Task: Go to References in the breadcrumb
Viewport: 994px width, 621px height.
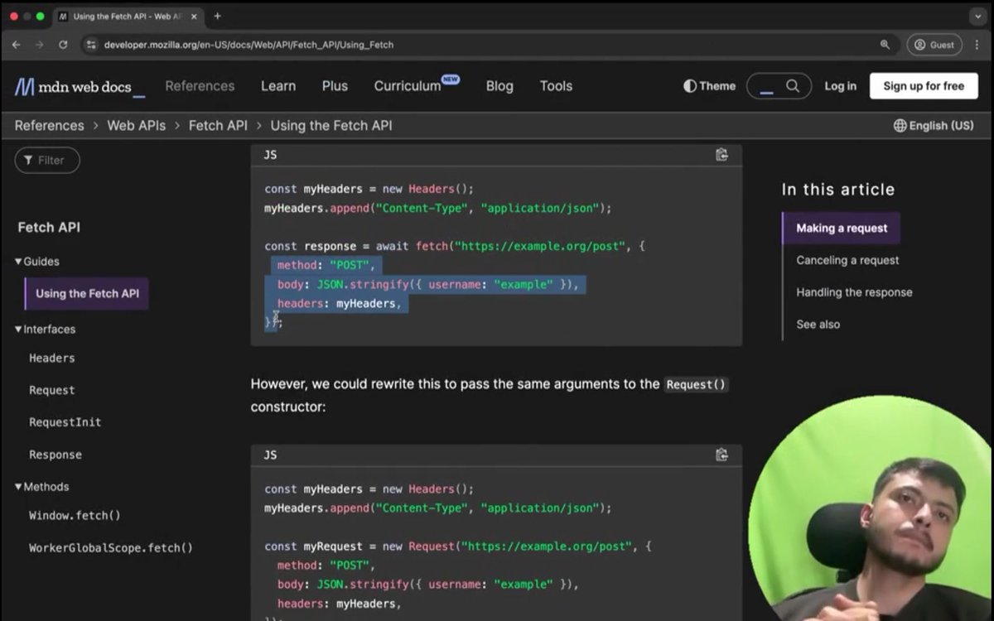Action: (49, 126)
